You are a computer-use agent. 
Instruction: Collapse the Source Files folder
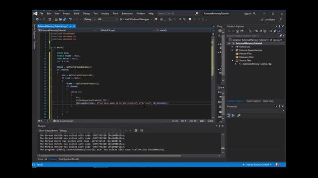point(233,60)
